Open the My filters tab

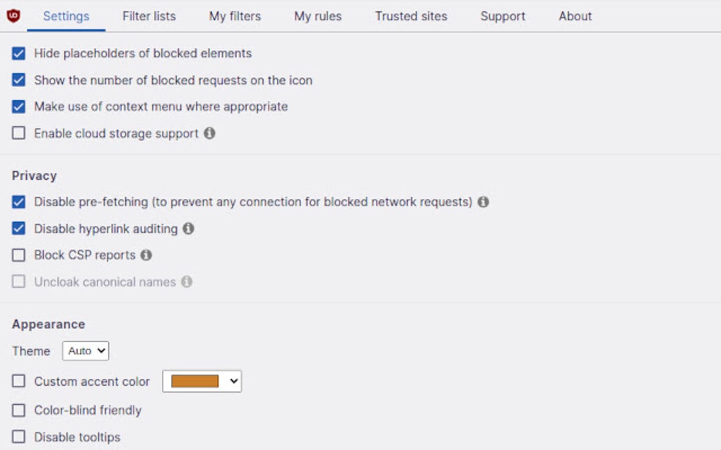[234, 16]
